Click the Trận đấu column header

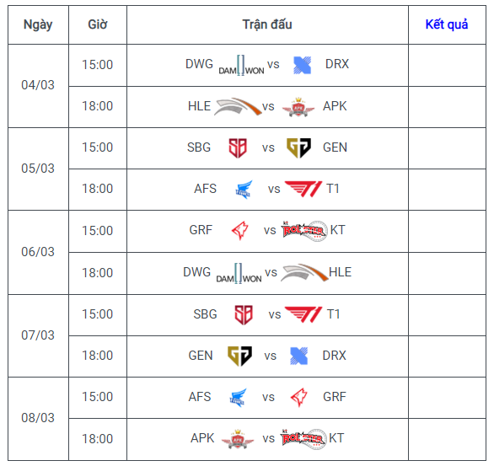(267, 25)
